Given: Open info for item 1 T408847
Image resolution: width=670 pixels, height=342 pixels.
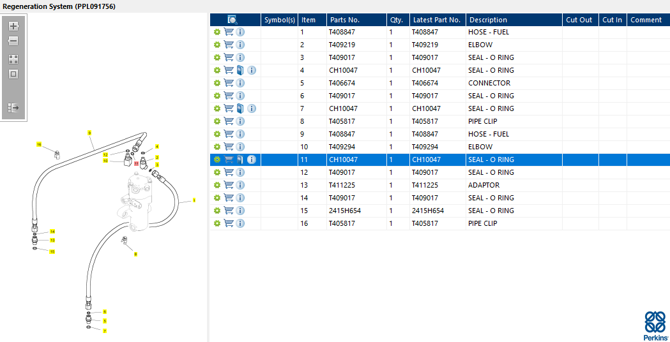Looking at the screenshot, I should pos(240,32).
